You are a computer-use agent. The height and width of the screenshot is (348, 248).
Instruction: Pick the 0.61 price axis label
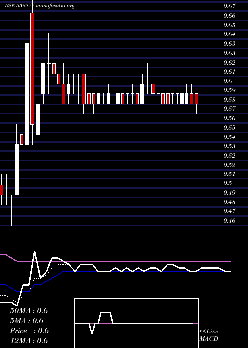coord(229,72)
